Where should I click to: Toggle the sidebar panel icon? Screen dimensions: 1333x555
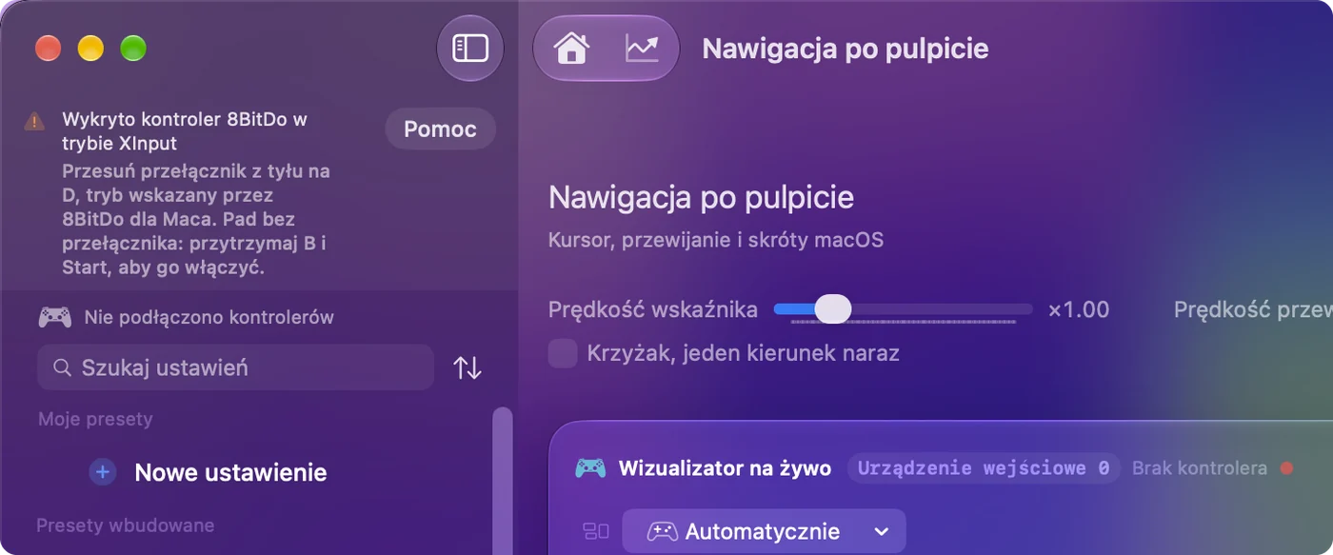click(x=469, y=48)
